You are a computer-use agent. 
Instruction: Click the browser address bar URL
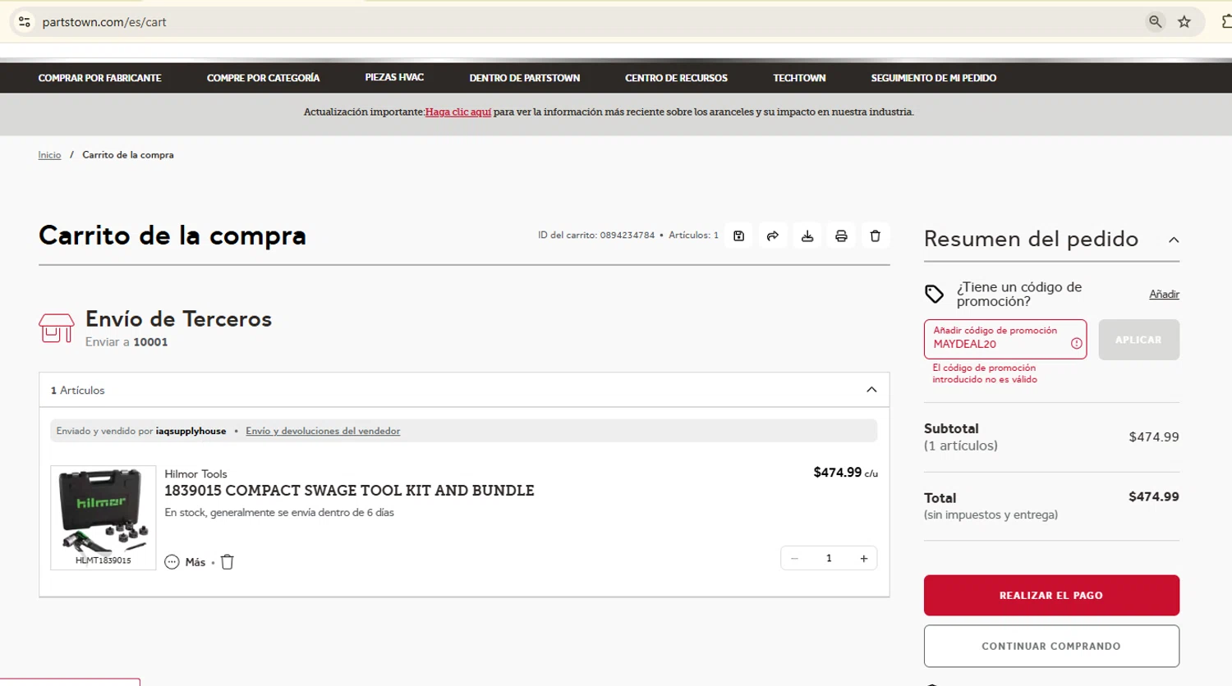[104, 22]
